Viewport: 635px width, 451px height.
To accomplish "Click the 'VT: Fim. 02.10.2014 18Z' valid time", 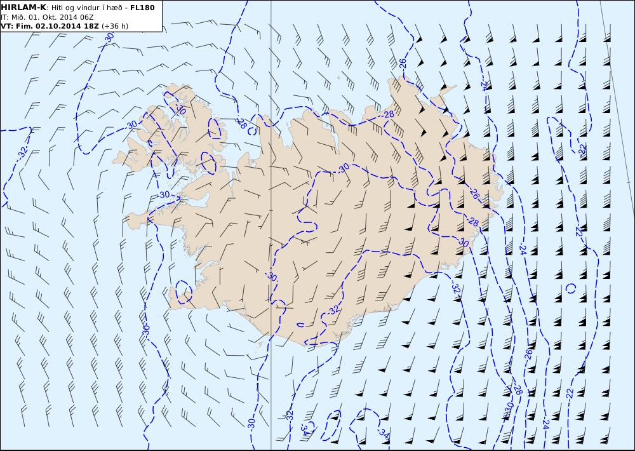I will click(50, 26).
